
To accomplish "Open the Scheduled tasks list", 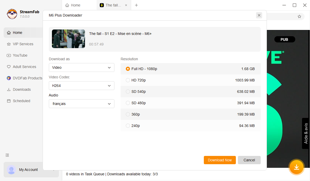I will click(21, 101).
